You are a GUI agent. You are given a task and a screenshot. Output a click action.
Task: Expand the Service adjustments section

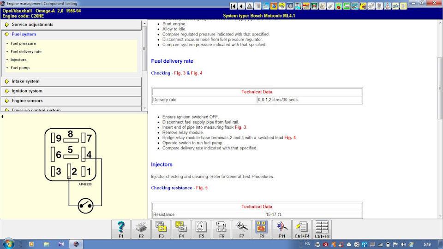tap(71, 24)
